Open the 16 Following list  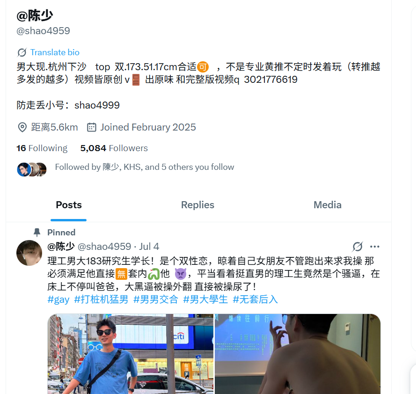(x=42, y=148)
